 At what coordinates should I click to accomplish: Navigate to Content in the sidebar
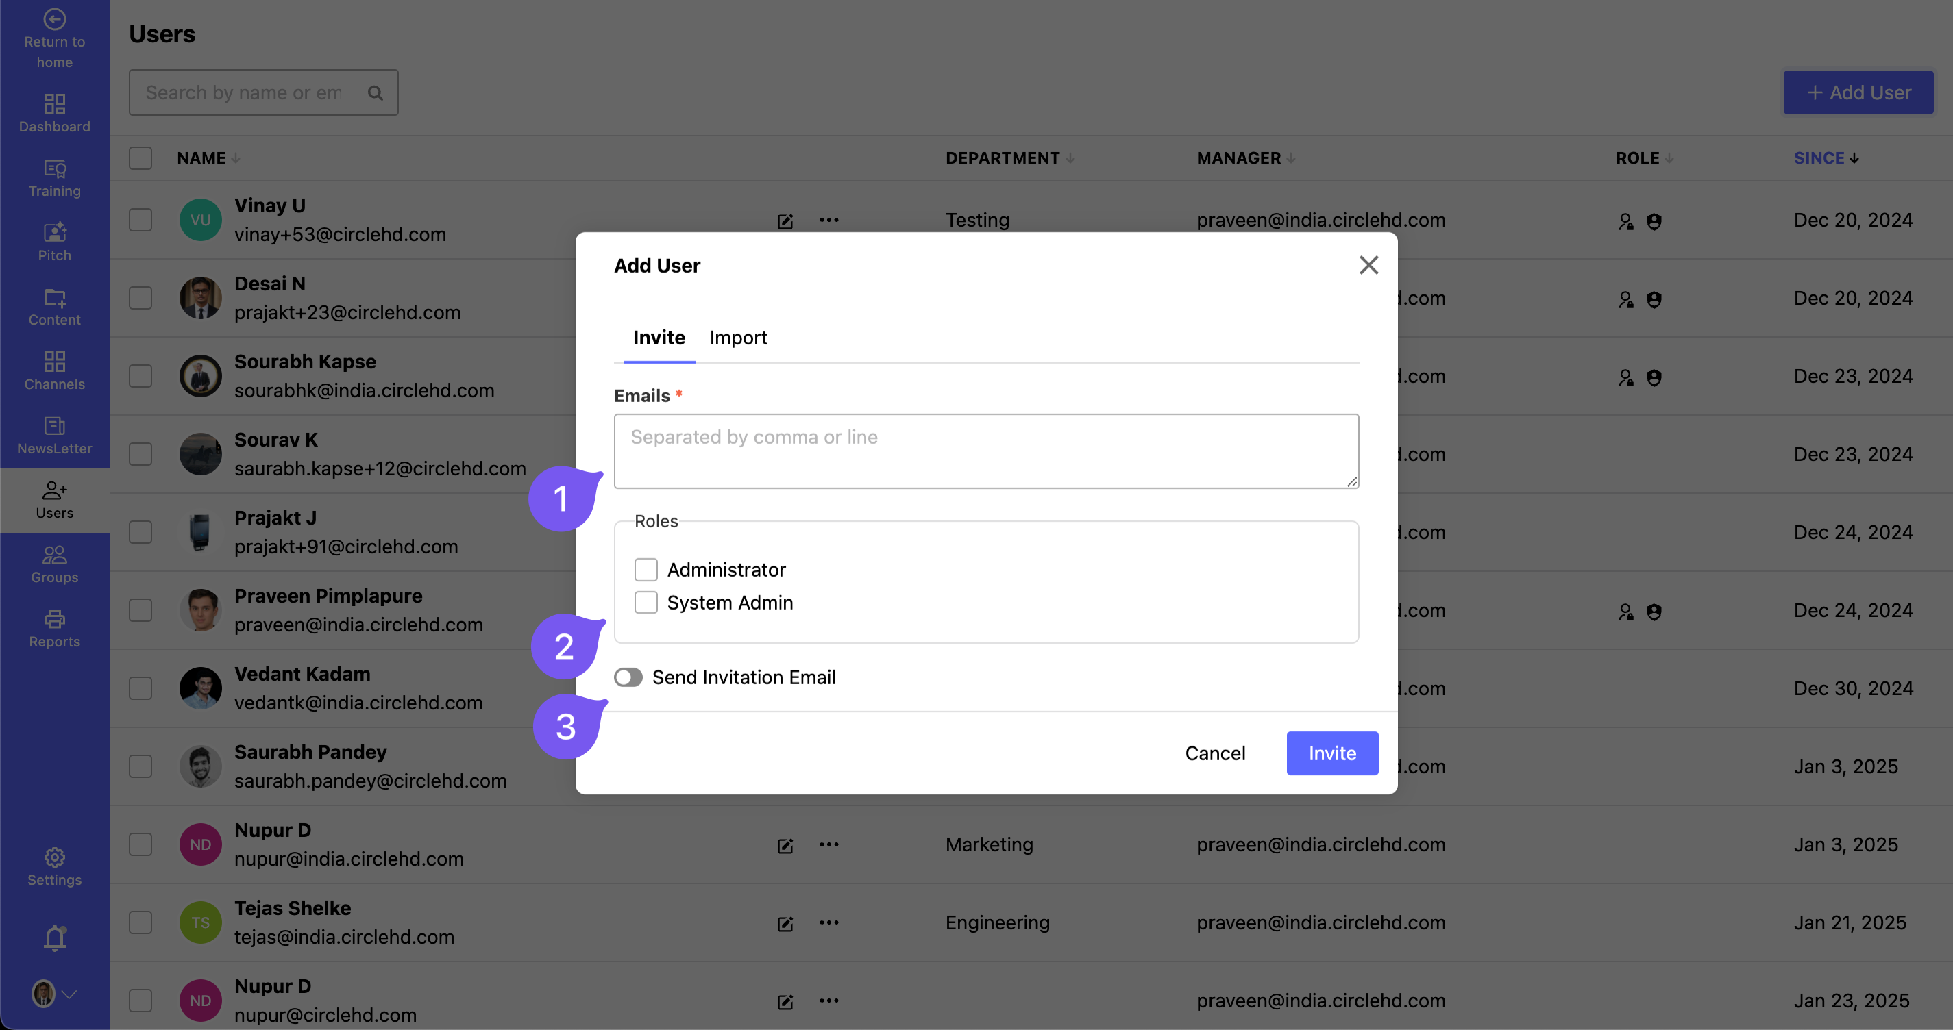pos(55,307)
